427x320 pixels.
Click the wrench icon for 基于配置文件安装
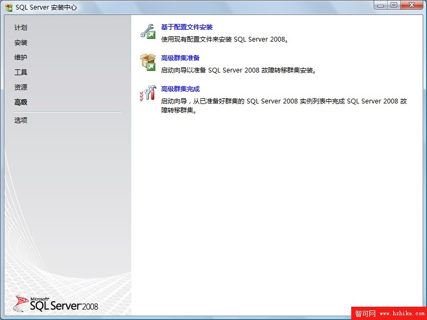(x=148, y=31)
